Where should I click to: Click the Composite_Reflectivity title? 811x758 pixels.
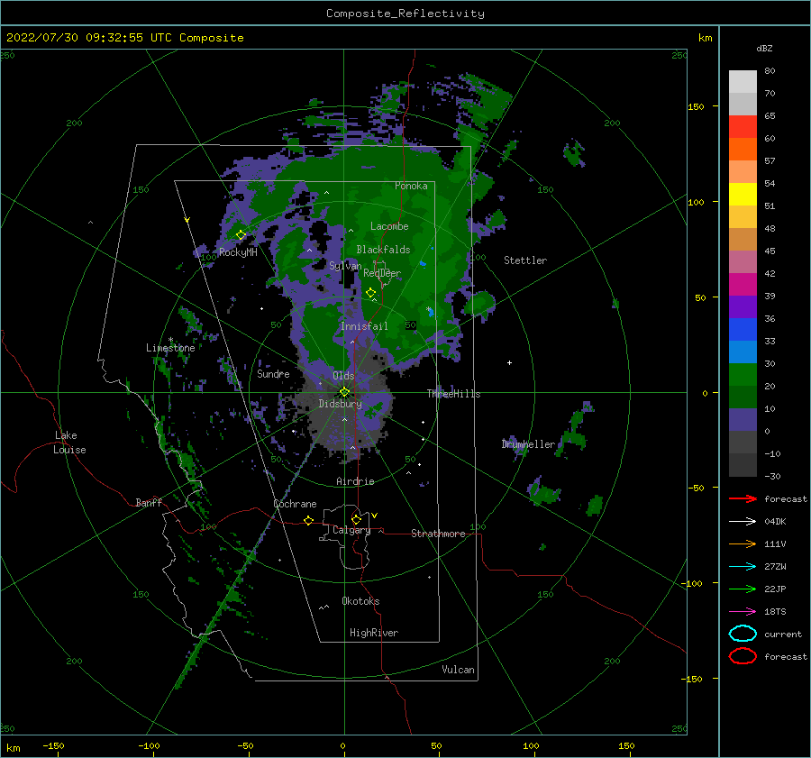tap(405, 14)
